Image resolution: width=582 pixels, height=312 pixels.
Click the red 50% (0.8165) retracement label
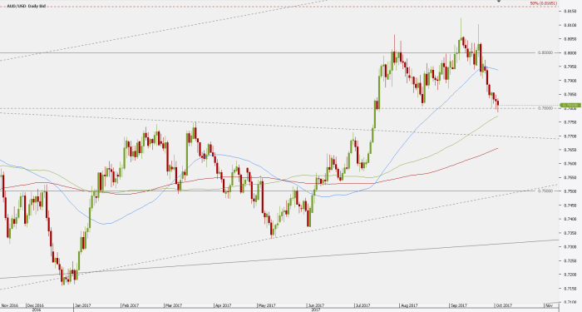tap(544, 3)
